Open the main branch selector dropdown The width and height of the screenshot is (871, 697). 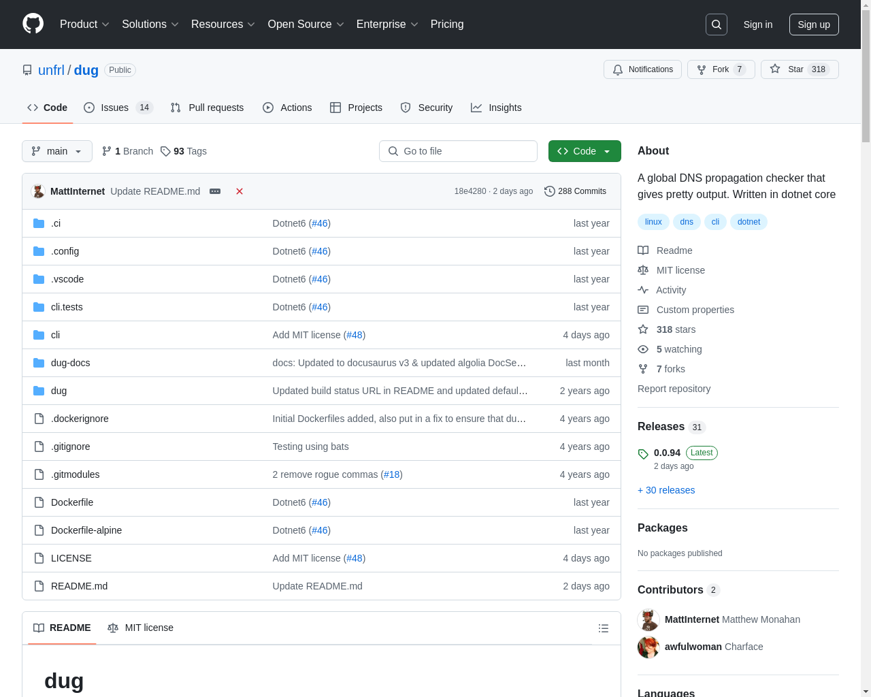tap(57, 151)
